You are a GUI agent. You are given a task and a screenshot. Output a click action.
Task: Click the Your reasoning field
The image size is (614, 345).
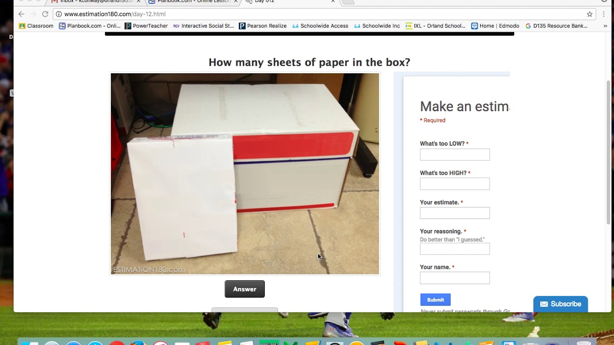click(x=455, y=249)
